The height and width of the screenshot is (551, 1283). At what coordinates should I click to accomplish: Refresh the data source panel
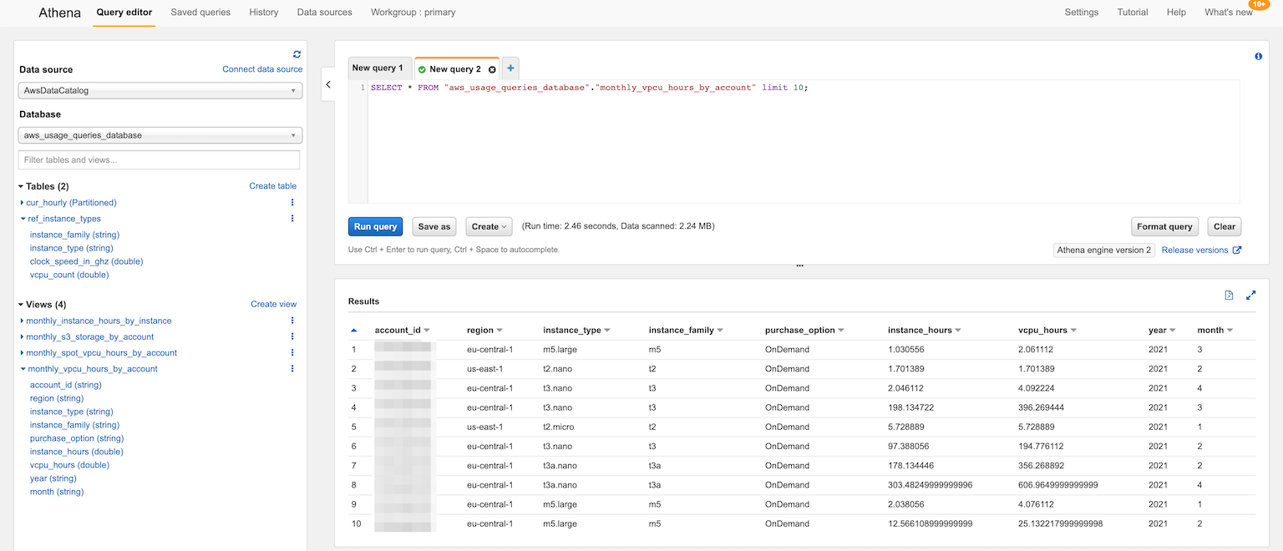click(x=297, y=53)
